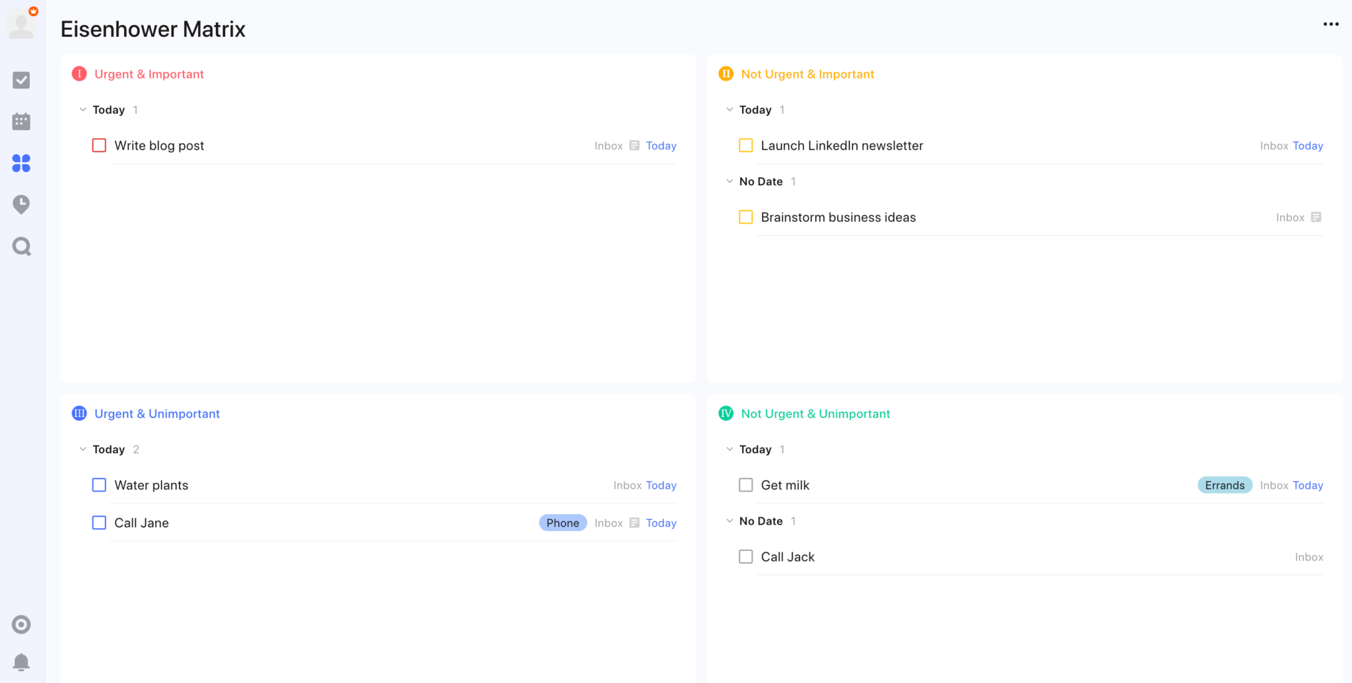Mark Write blog post as complete
The height and width of the screenshot is (683, 1352).
99,145
